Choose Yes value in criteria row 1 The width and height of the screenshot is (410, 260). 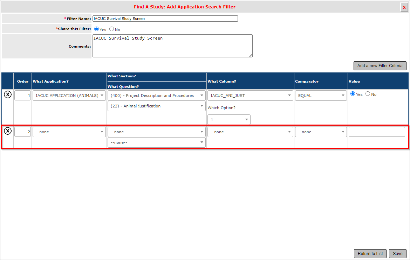[x=353, y=94]
